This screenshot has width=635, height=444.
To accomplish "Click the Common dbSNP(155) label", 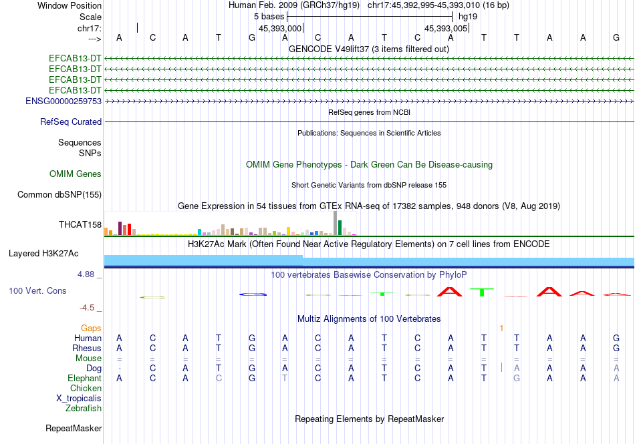I will [x=59, y=194].
